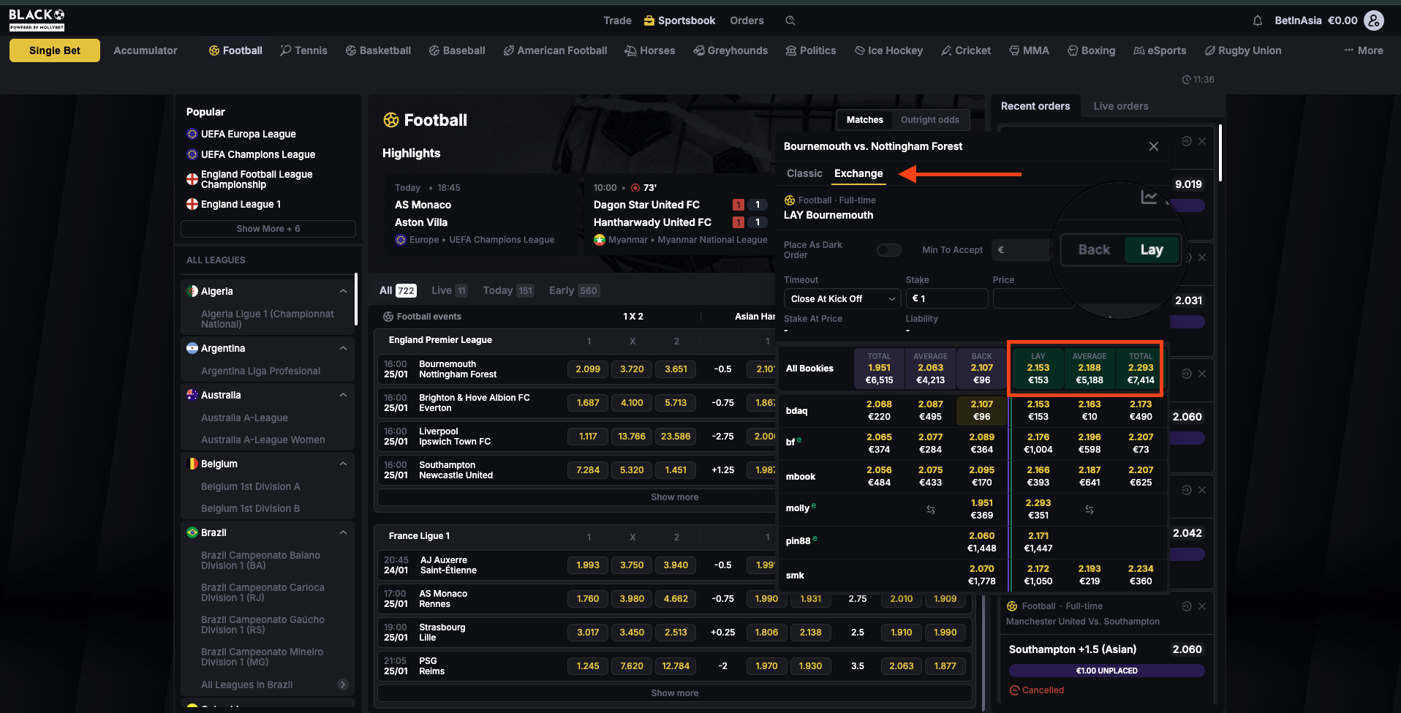Collapse the Algeria league group
The image size is (1401, 713).
(x=343, y=291)
